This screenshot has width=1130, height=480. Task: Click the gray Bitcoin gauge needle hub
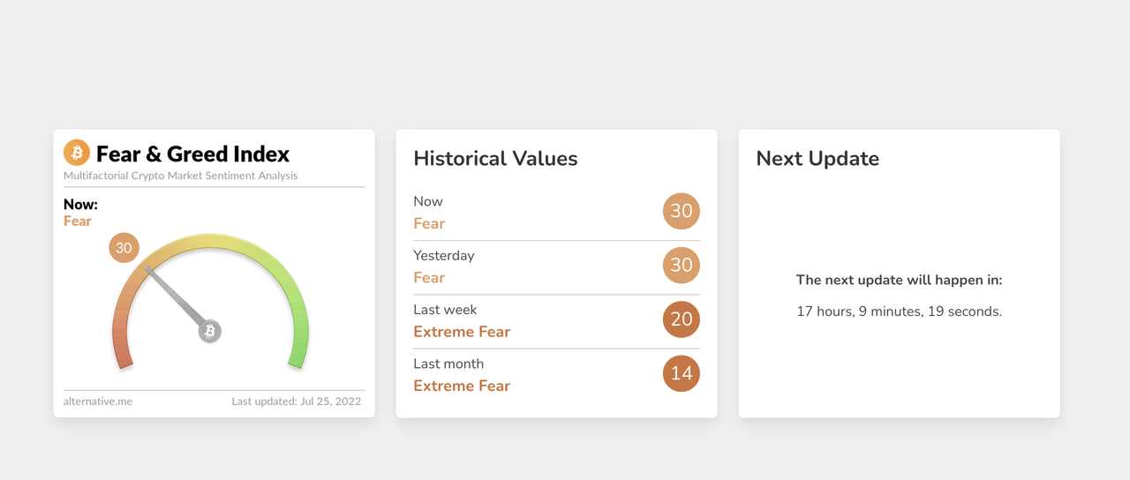pyautogui.click(x=210, y=331)
